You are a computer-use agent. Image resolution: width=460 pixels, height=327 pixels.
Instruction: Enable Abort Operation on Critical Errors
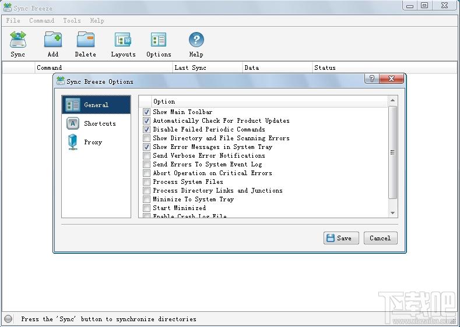point(147,173)
